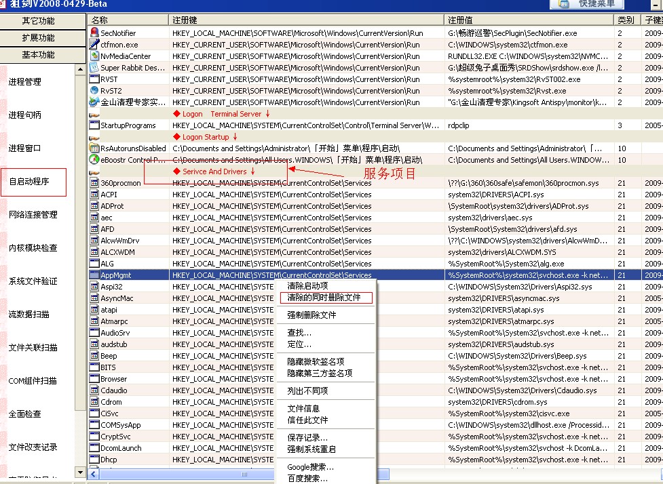The height and width of the screenshot is (484, 663).
Task: Click the Cdrom driver icon
Action: coord(94,402)
